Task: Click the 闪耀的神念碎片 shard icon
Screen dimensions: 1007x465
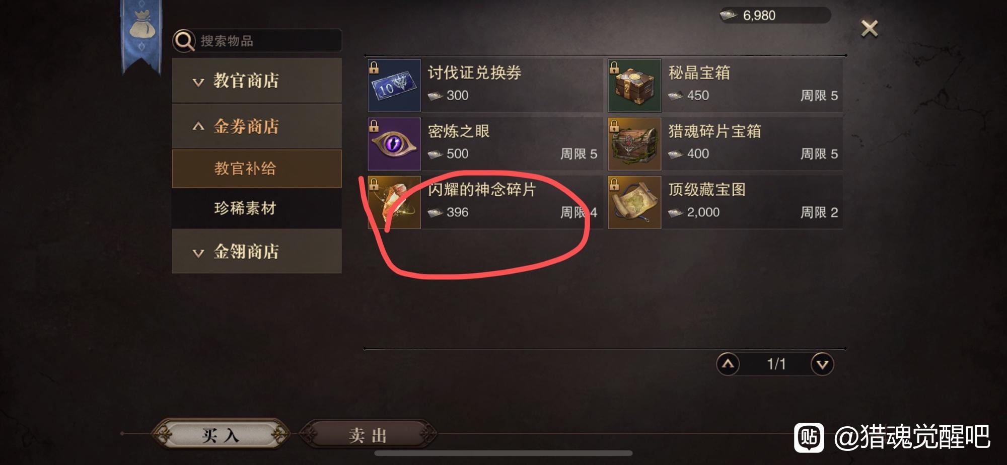Action: [x=394, y=202]
